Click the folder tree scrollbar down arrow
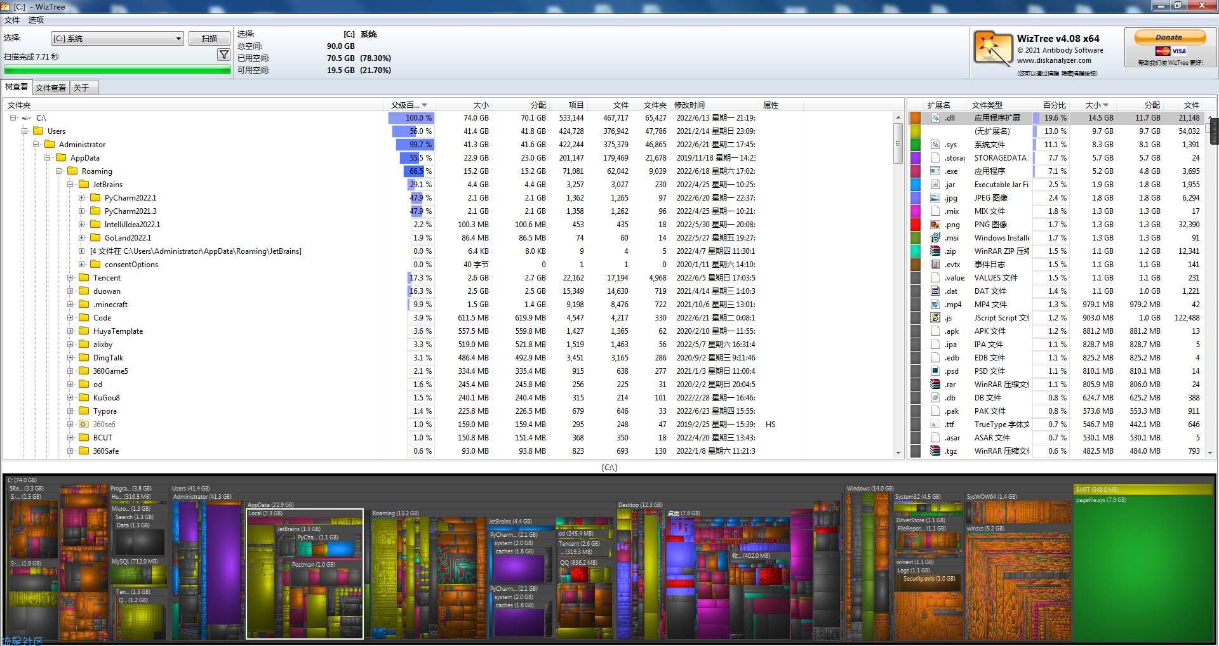The height and width of the screenshot is (646, 1219). coord(898,453)
